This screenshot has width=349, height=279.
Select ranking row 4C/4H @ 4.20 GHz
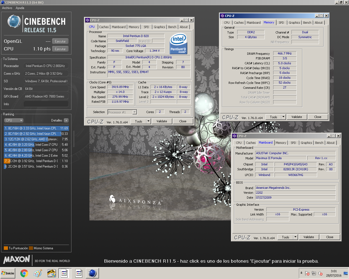[x=36, y=156]
